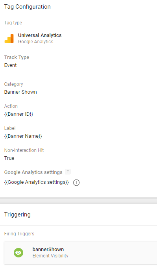157x270 pixels.
Task: Click the Tag type label
Action: coord(13,23)
